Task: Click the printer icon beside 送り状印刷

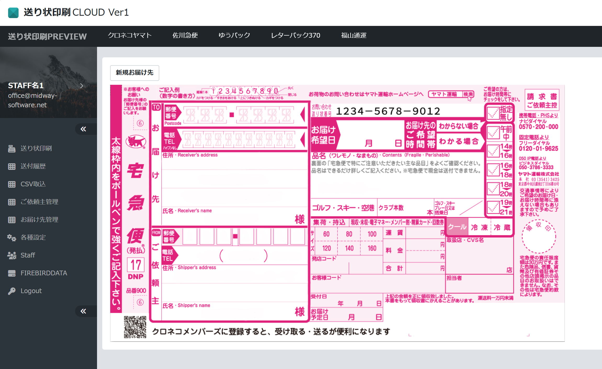Action: pos(12,148)
